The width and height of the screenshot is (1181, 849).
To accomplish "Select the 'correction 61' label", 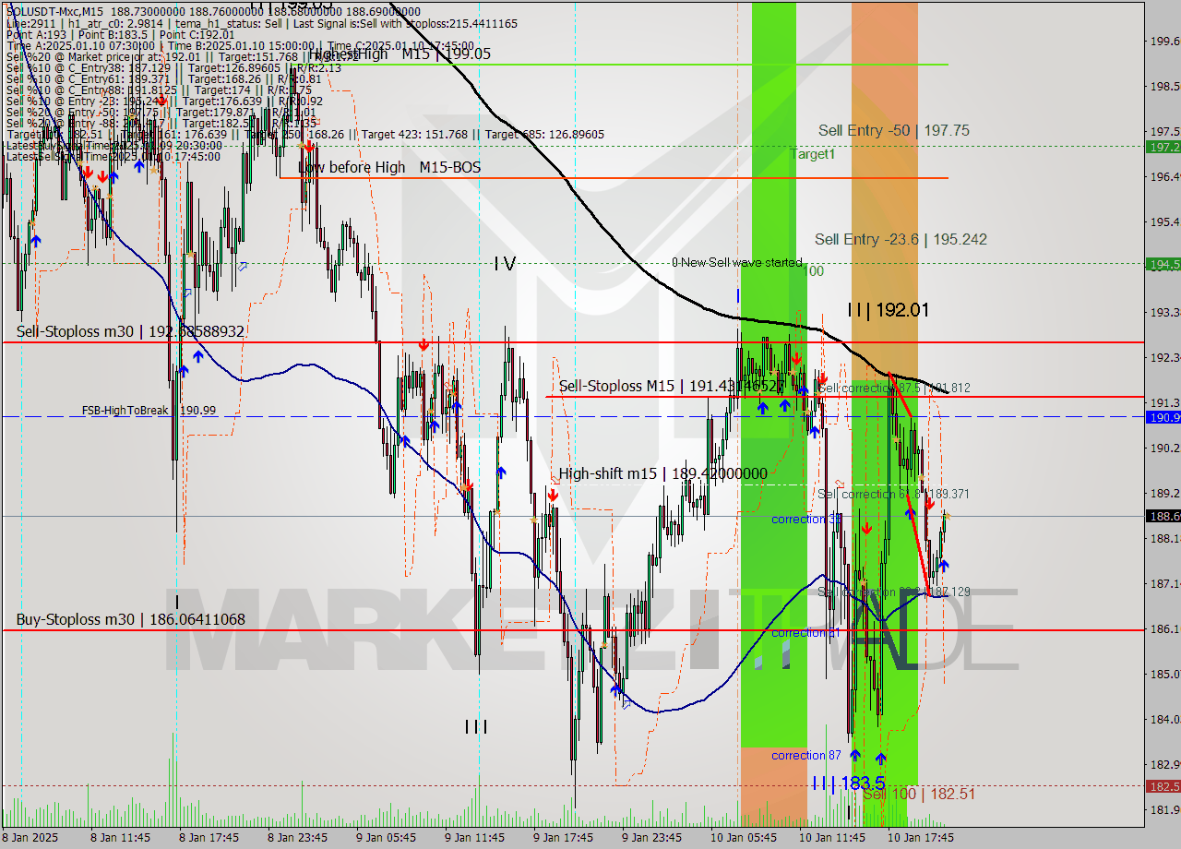I will (805, 633).
